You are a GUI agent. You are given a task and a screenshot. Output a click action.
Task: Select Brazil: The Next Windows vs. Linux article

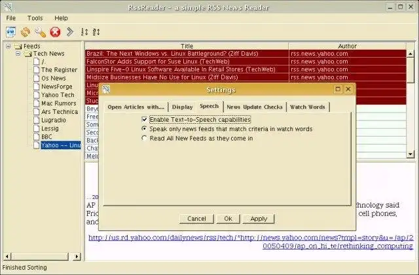246,54
